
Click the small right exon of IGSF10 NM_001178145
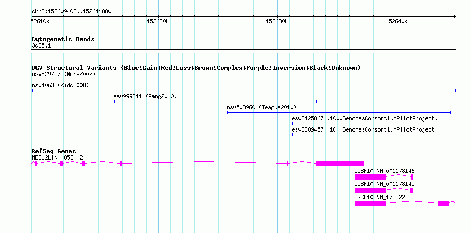411,190
